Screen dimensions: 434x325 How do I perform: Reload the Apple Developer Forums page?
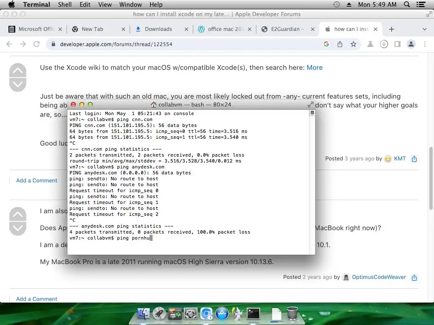(x=36, y=44)
